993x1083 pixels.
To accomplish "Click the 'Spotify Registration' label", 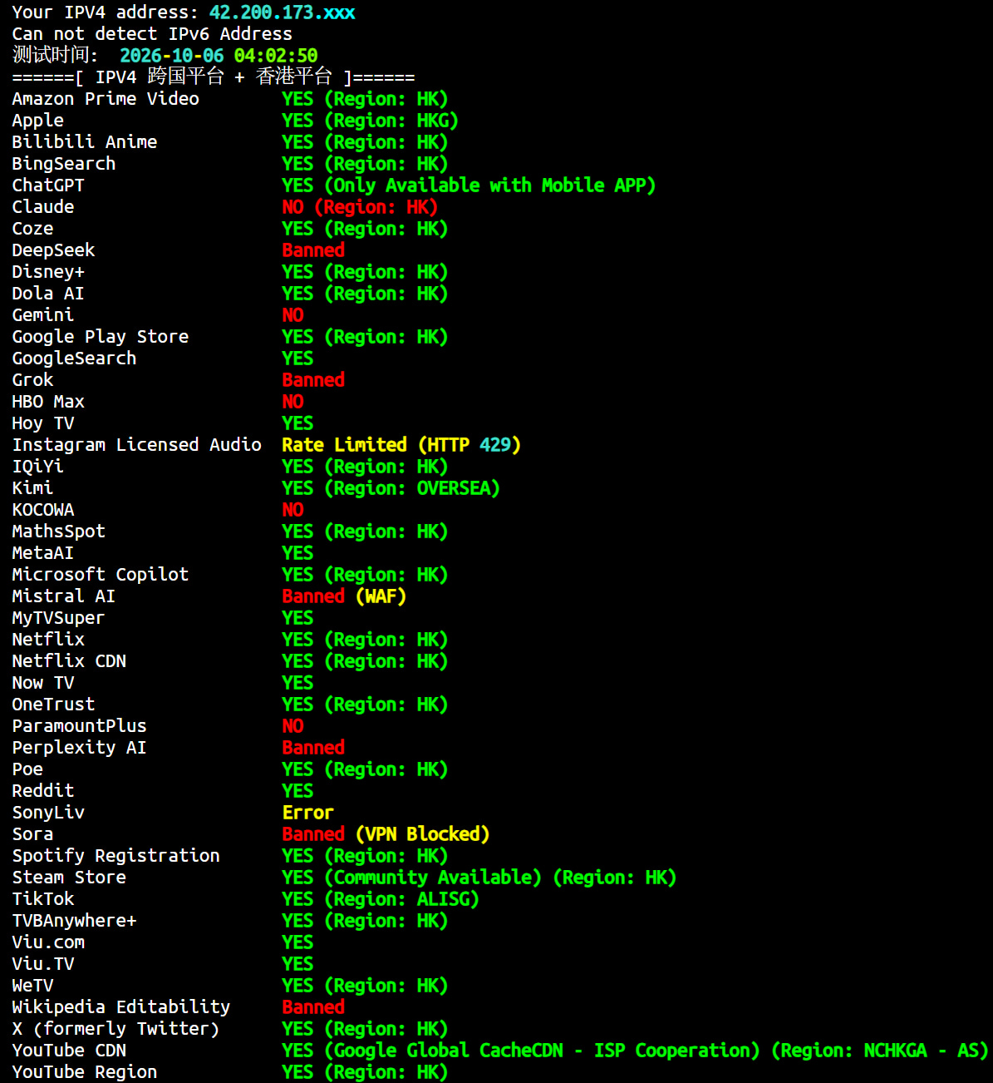I will click(116, 856).
